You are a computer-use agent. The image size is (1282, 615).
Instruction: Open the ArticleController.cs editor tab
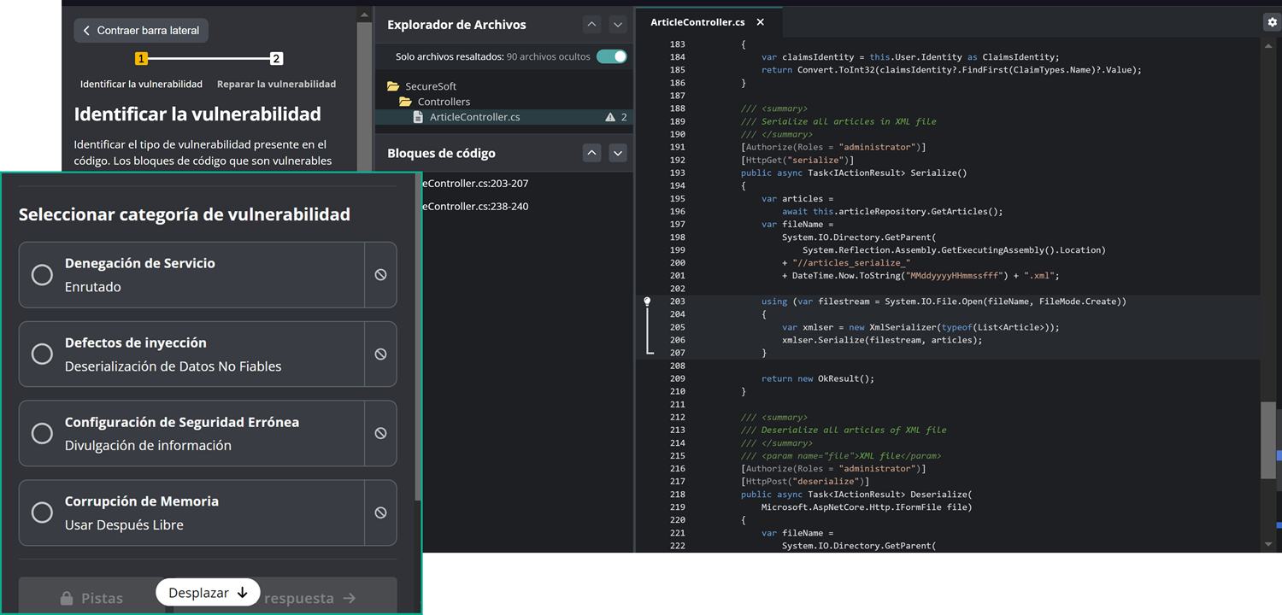(697, 22)
